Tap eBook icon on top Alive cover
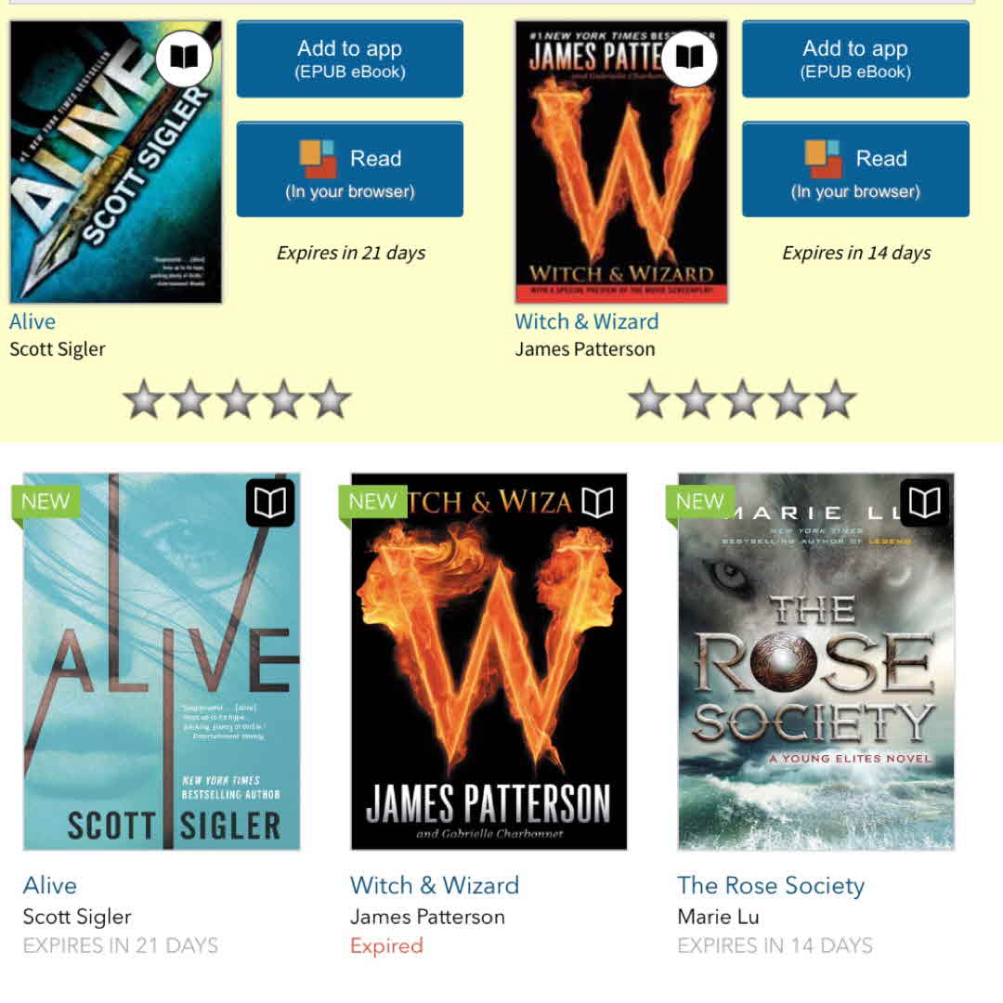This screenshot has width=1003, height=1003. coord(184,59)
